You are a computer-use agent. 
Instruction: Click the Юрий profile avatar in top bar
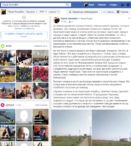pyautogui.click(x=86, y=5)
